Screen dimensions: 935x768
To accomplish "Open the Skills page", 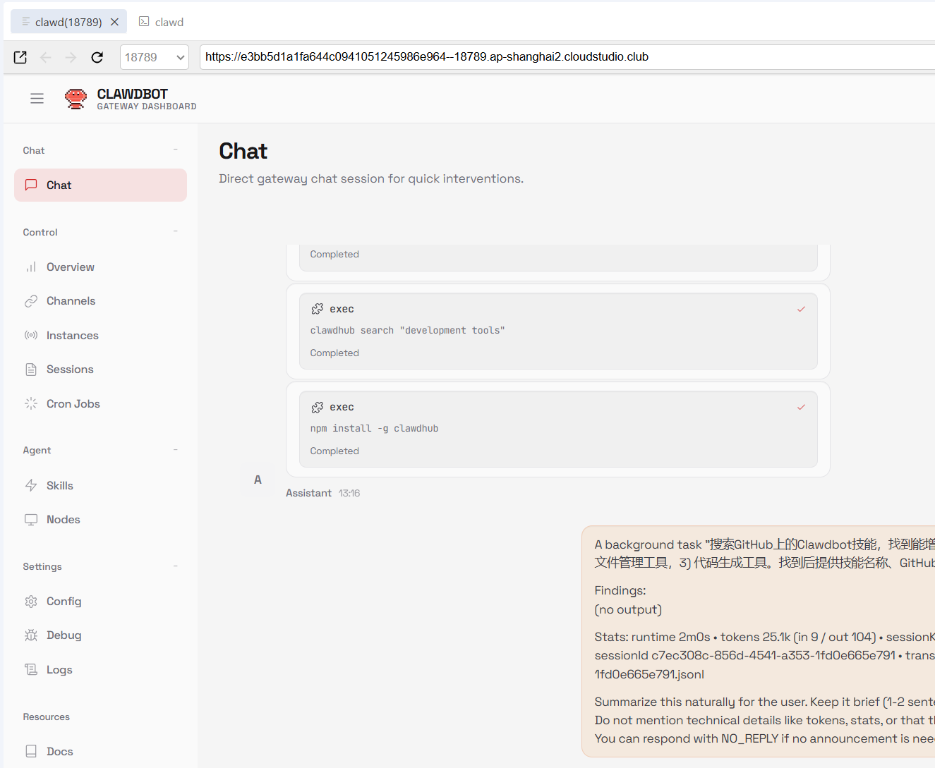I will click(100, 486).
